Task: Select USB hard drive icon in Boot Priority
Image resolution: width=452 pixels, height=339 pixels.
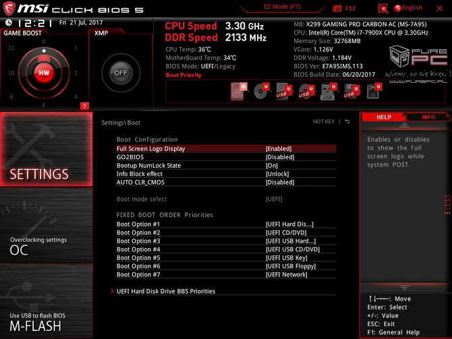Action: coord(283,91)
